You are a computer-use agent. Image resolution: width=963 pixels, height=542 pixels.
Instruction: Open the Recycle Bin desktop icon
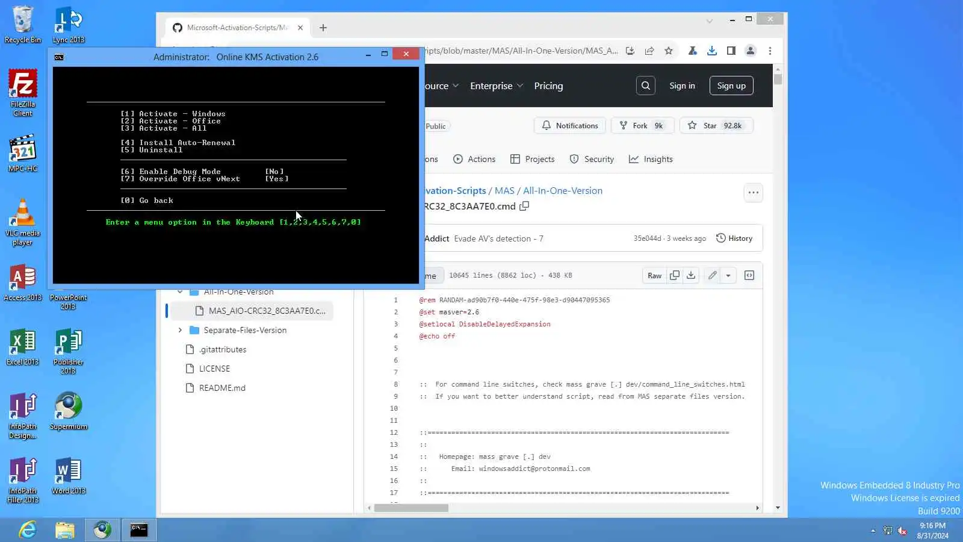[23, 25]
